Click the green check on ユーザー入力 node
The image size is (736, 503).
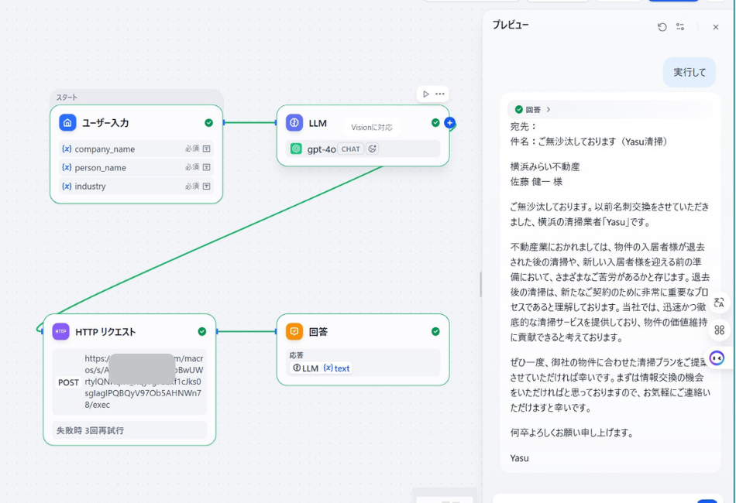(208, 123)
